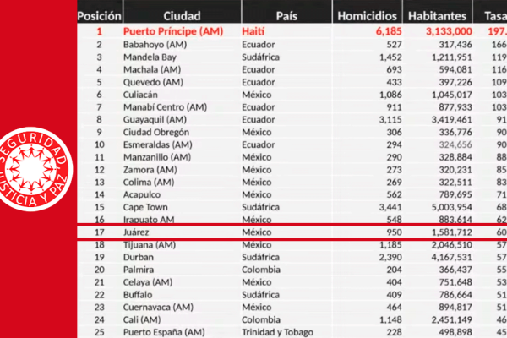Image resolution: width=507 pixels, height=338 pixels.
Task: Click the Ciudad column header
Action: tap(182, 15)
